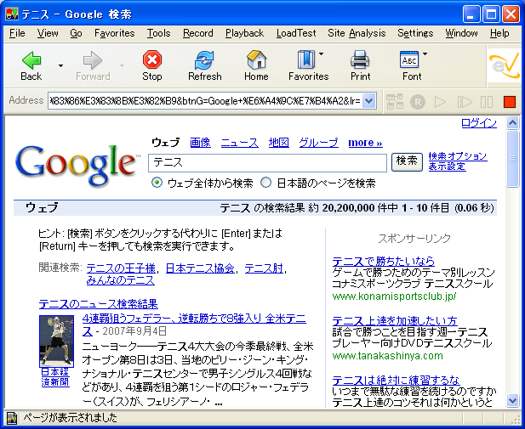The width and height of the screenshot is (525, 429).
Task: Go to the Home page icon
Action: click(x=256, y=59)
